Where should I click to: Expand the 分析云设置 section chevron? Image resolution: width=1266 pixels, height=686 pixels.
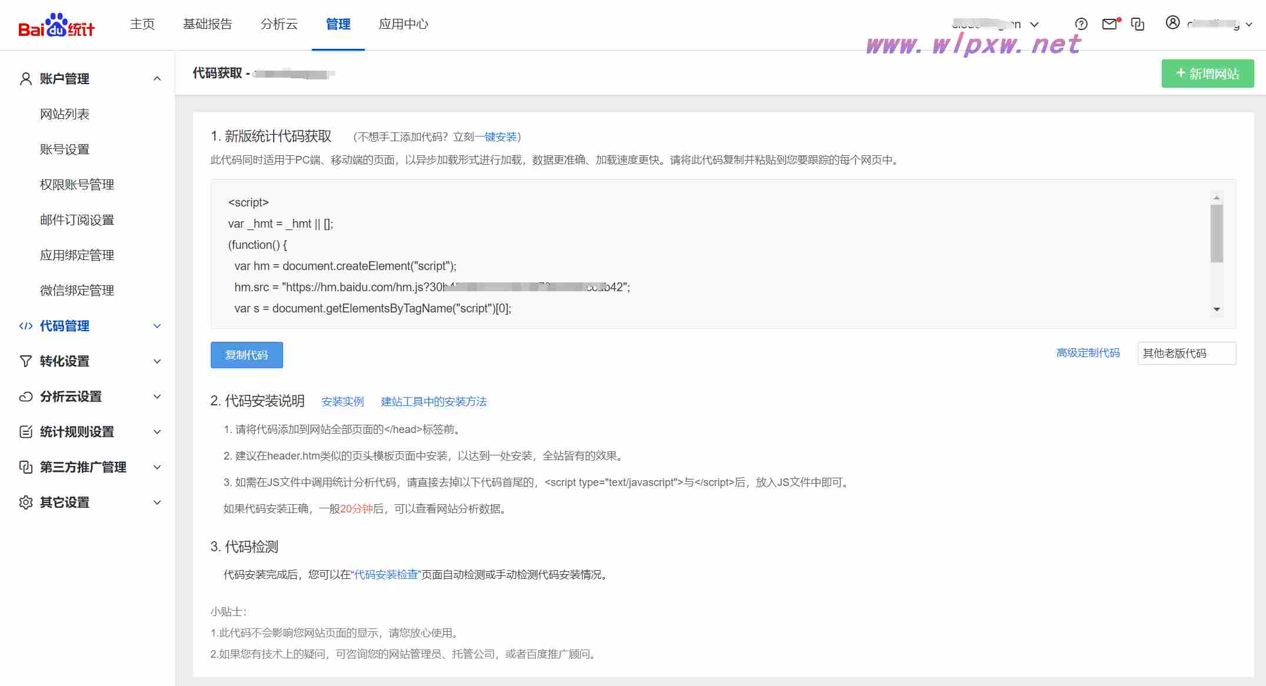(x=157, y=397)
